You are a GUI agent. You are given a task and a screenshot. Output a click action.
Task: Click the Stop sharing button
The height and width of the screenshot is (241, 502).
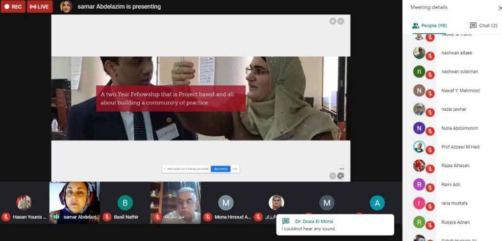[x=221, y=169]
